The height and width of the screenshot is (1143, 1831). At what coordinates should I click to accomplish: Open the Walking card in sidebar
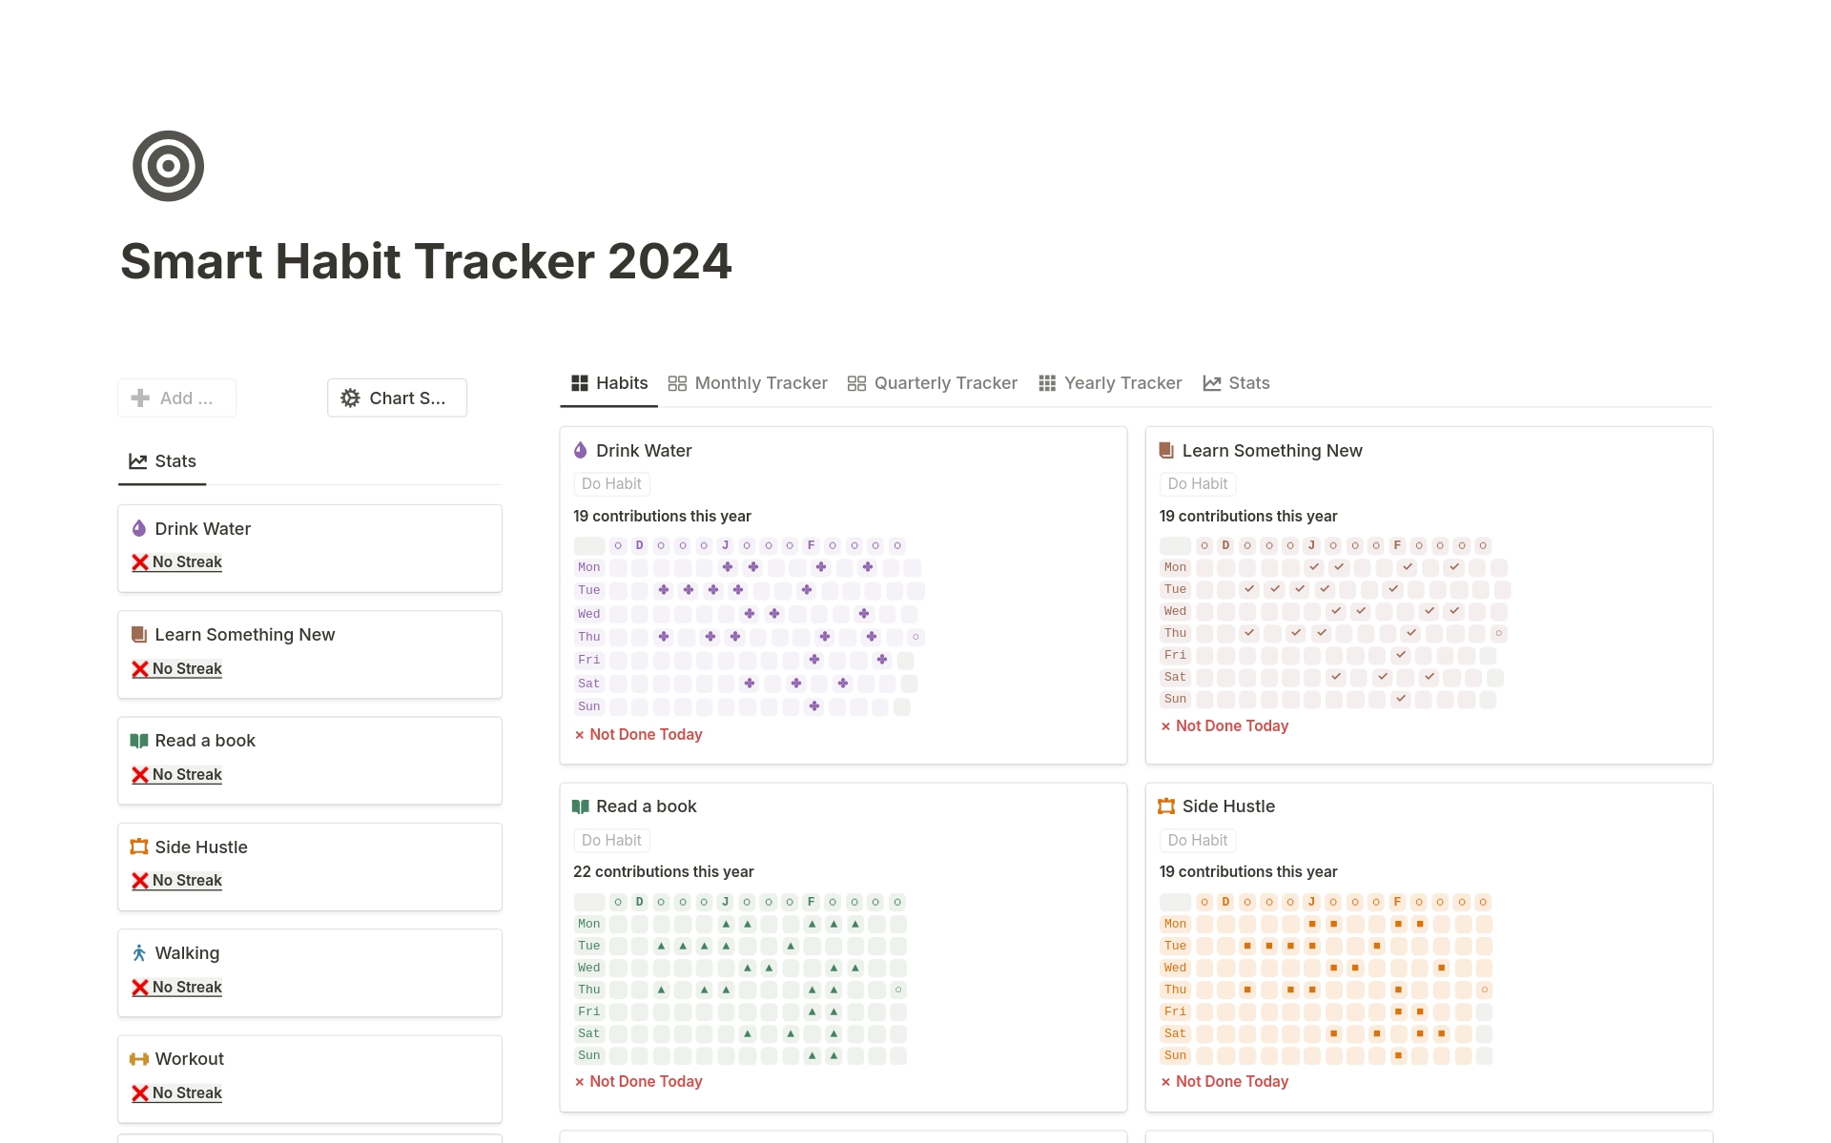[188, 953]
